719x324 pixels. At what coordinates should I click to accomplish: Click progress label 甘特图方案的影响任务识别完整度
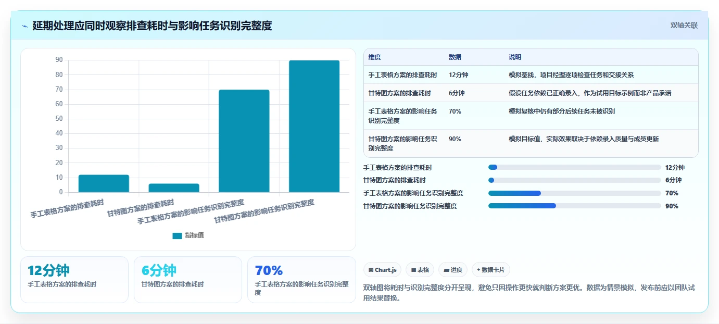point(410,206)
